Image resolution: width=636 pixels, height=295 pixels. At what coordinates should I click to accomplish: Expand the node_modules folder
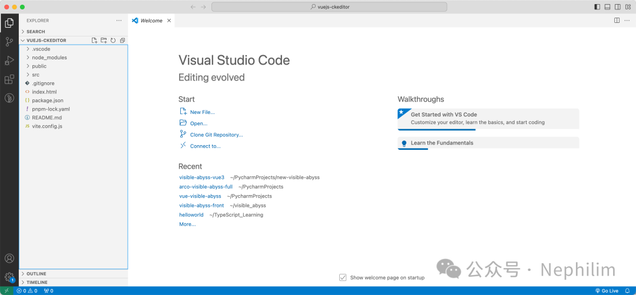click(x=49, y=58)
